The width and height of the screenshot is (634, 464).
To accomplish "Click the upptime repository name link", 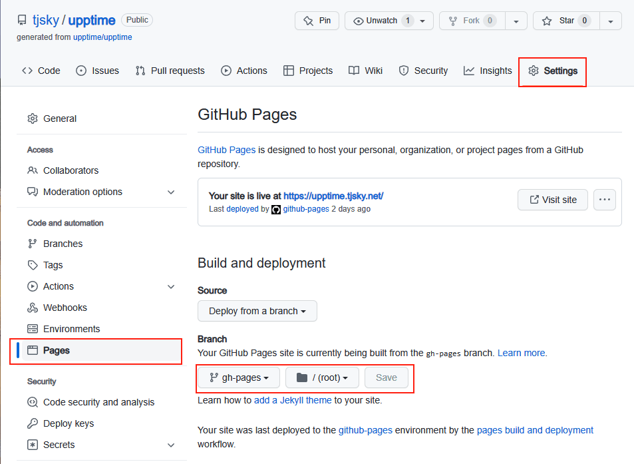I will (92, 20).
